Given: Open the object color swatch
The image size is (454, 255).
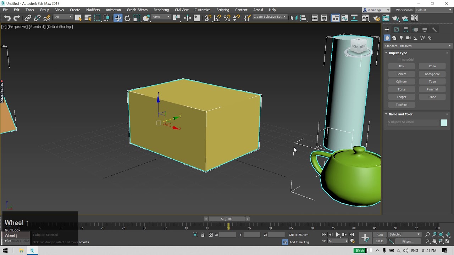Looking at the screenshot, I should (444, 123).
